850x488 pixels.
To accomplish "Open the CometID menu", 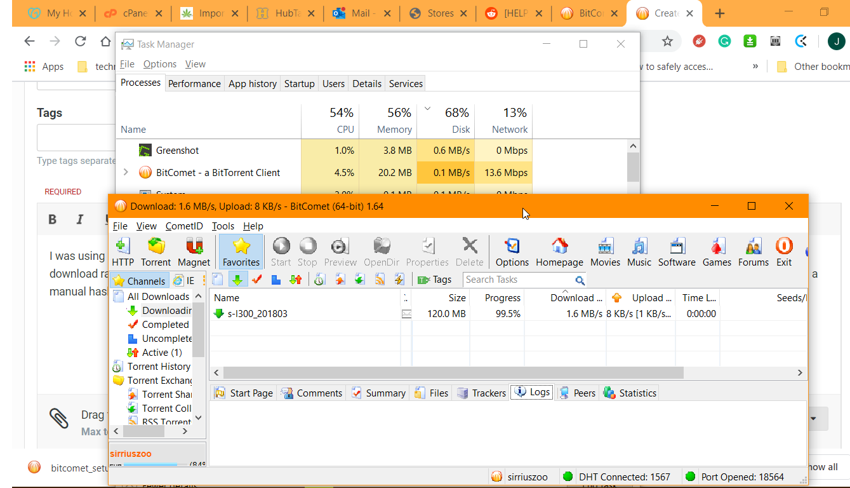I will [x=184, y=226].
